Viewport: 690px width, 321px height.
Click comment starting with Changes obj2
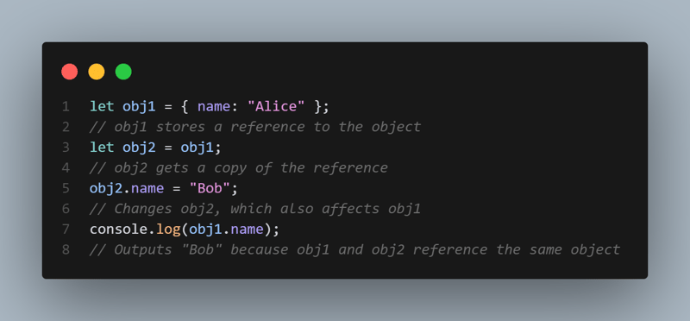pos(255,209)
